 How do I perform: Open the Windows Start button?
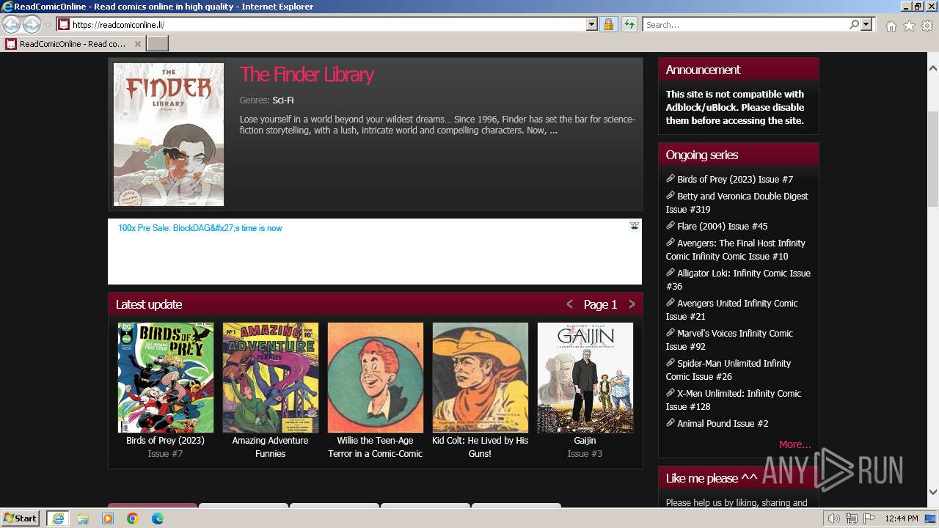click(x=21, y=518)
